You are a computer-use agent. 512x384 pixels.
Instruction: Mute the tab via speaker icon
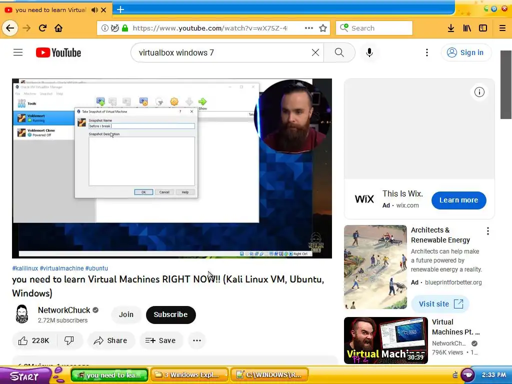click(94, 10)
